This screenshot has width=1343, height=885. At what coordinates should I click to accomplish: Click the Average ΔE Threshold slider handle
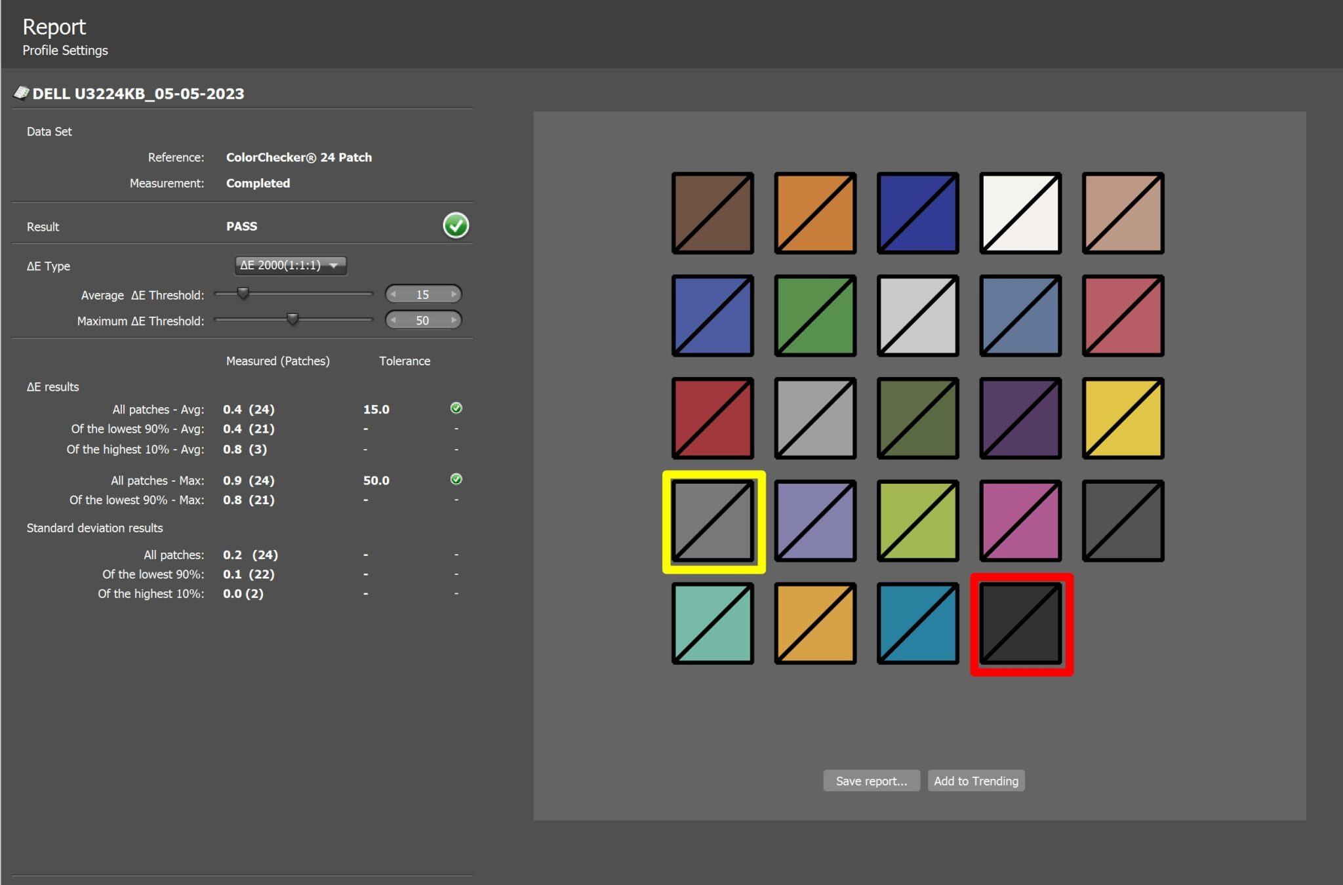pyautogui.click(x=243, y=293)
